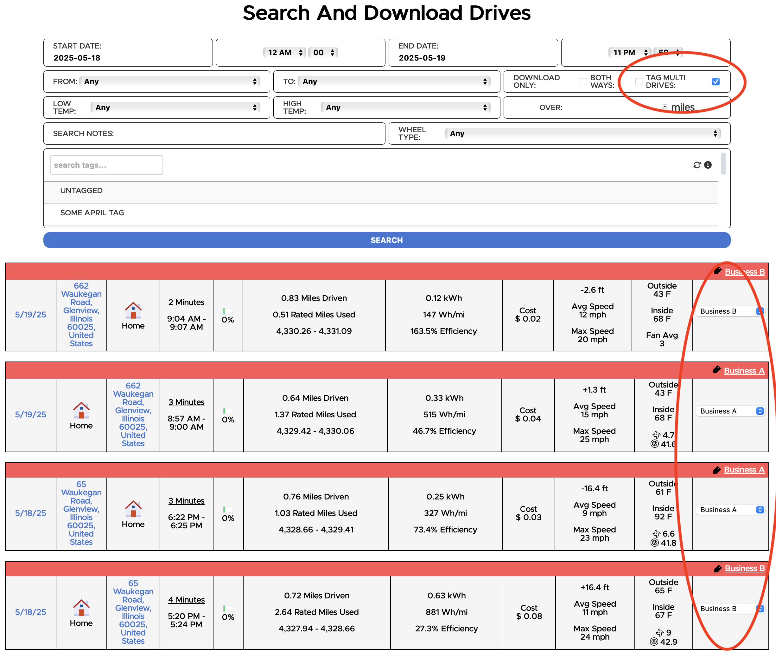This screenshot has height=652, width=776.
Task: Click Home icon in 9:04 AM drive
Action: 133,310
